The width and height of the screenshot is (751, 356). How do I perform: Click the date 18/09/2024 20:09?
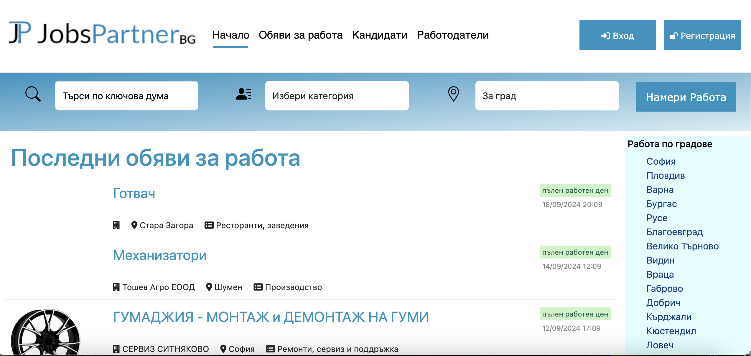tap(572, 204)
